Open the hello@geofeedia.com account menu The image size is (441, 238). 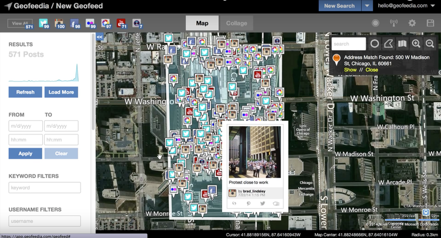[x=406, y=6]
